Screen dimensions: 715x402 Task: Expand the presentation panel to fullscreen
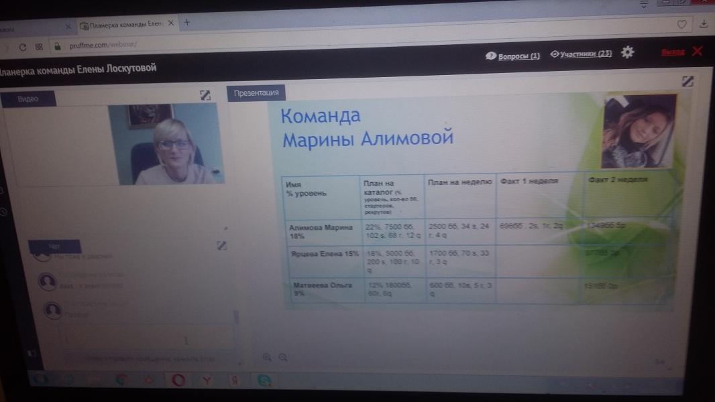(x=687, y=81)
